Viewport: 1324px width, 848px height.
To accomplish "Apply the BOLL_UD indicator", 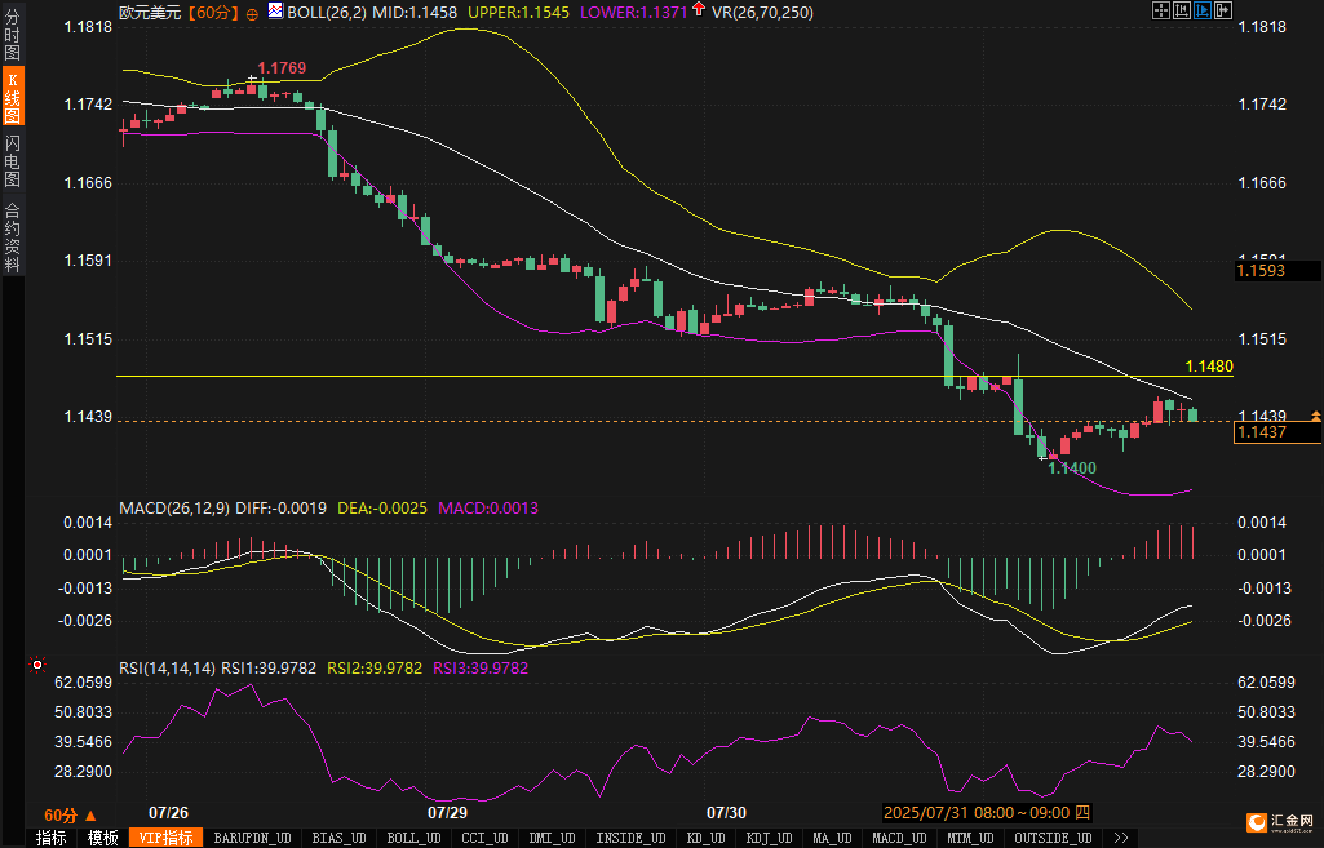I will (414, 838).
